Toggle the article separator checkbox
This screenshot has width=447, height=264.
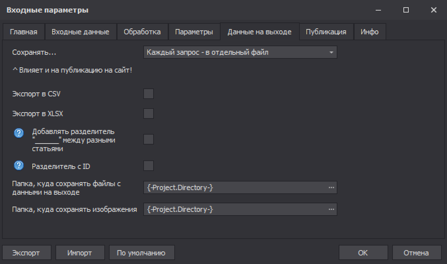click(149, 139)
